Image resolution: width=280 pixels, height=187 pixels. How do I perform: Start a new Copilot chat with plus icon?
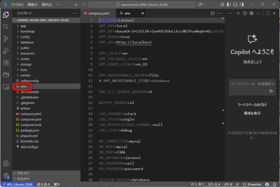coord(238,13)
